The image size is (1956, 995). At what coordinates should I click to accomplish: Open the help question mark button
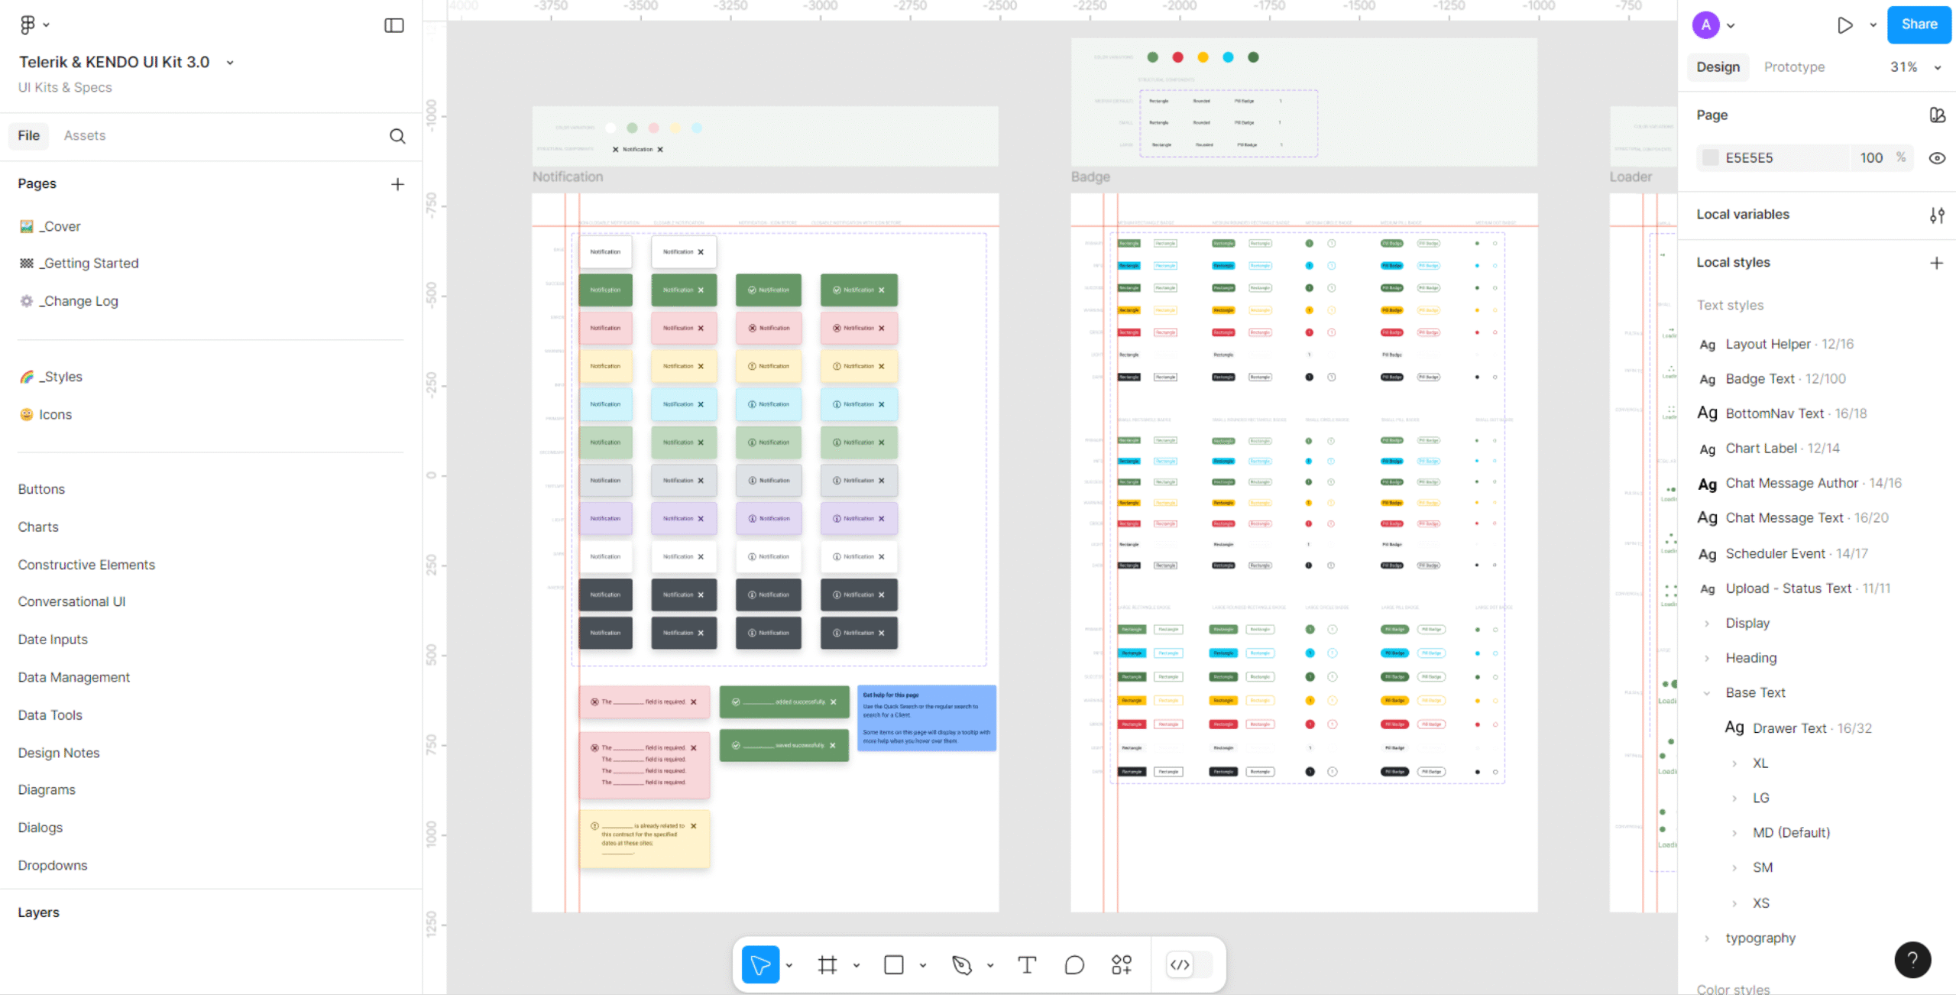click(1912, 960)
